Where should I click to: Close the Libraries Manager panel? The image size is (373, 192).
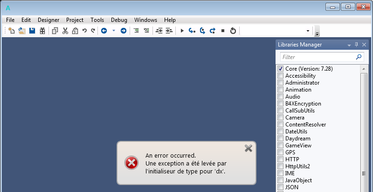364,44
